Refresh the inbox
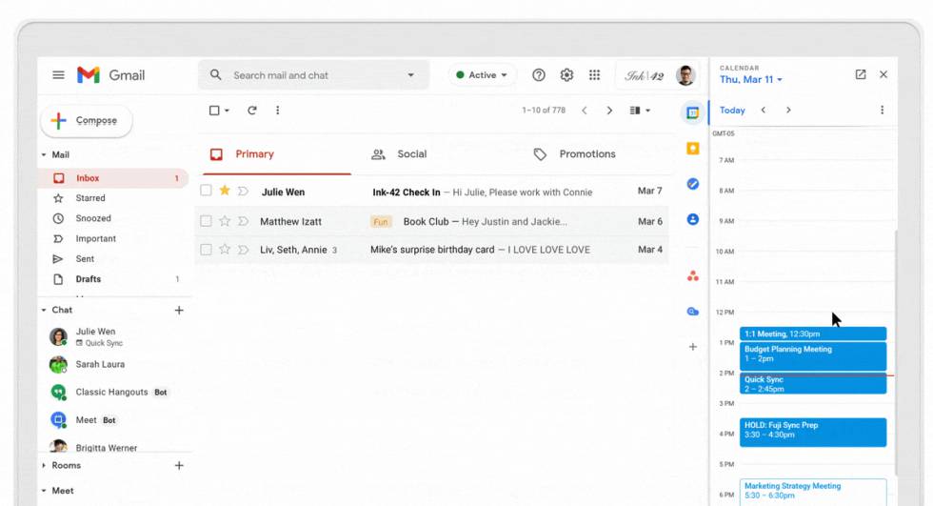Screen dimensions: 933x506 (x=252, y=111)
